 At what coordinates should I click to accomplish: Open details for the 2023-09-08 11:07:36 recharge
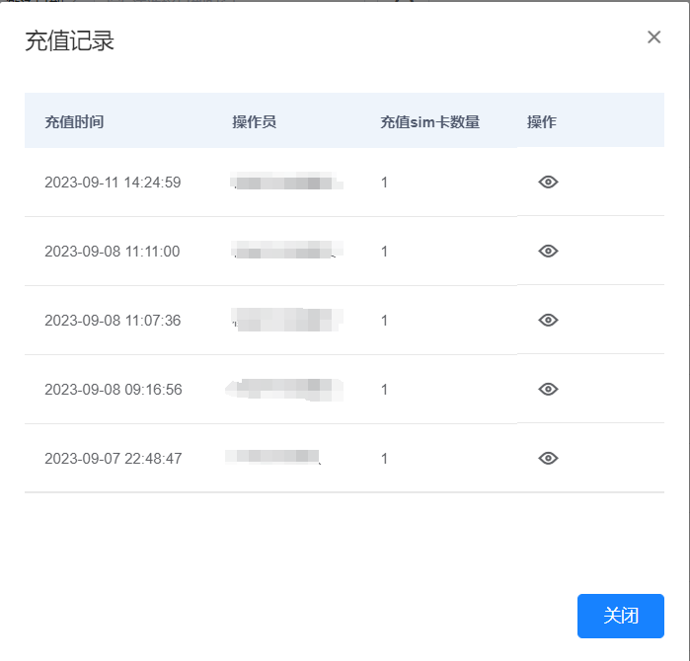point(549,320)
